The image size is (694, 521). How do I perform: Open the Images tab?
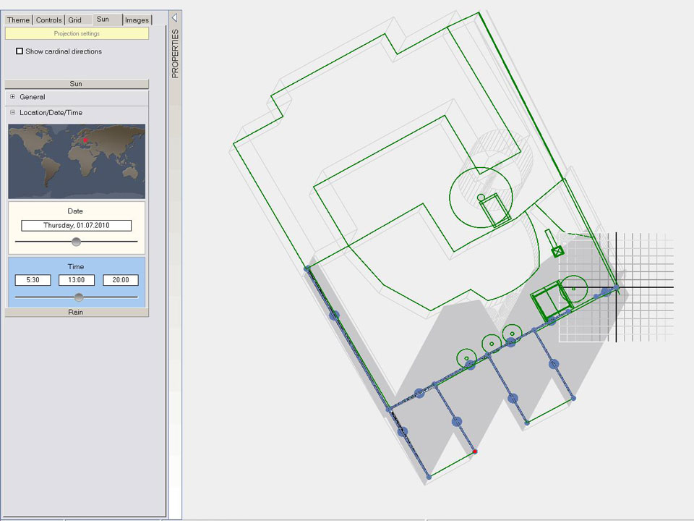click(137, 20)
